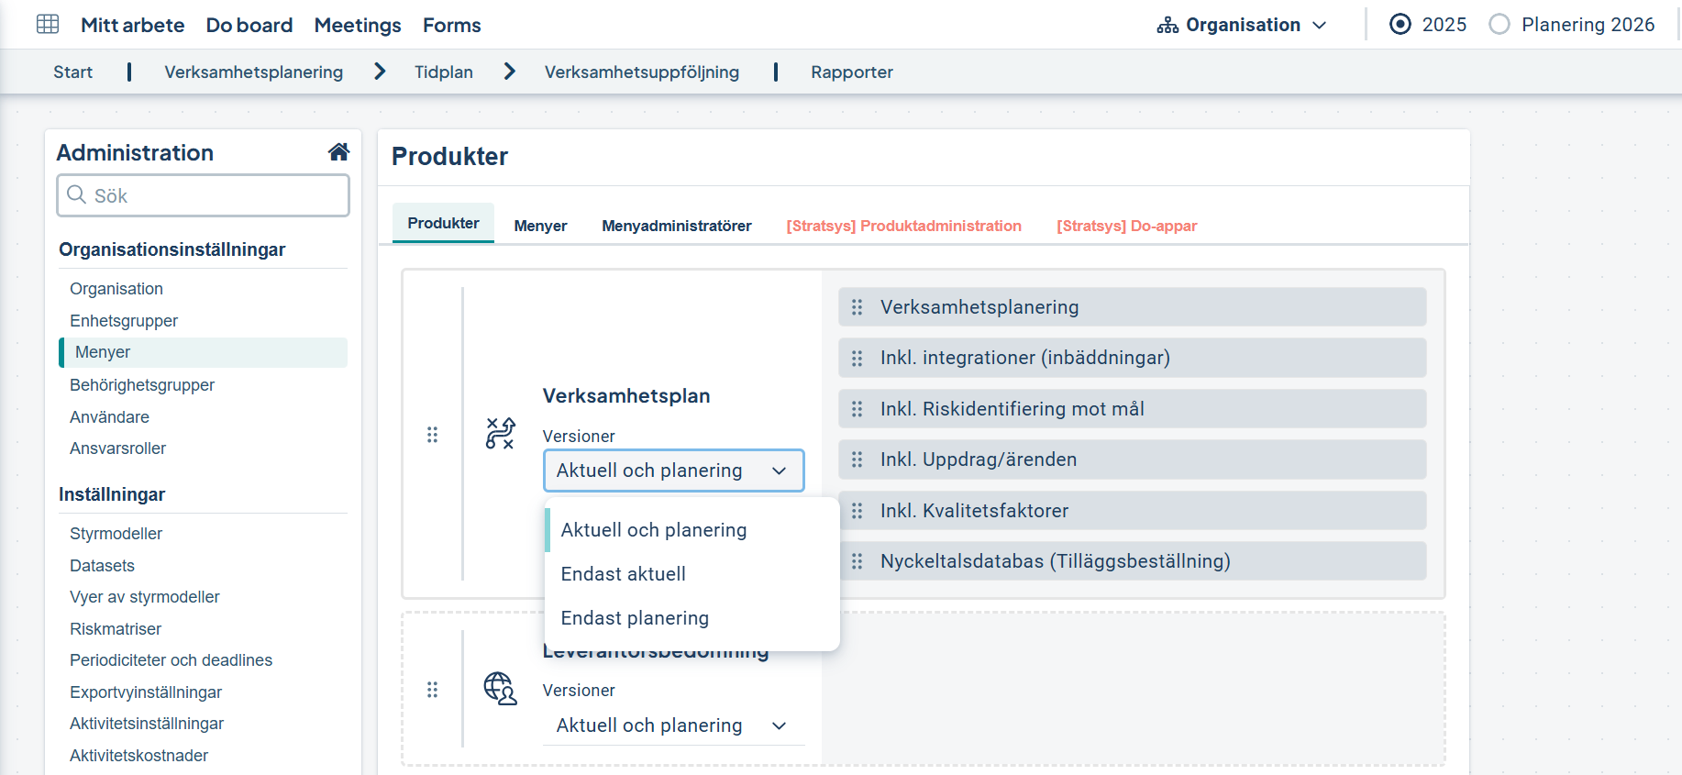Click the Administration home icon
Image resolution: width=1682 pixels, height=775 pixels.
click(338, 152)
